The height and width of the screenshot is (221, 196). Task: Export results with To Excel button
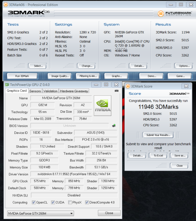[158, 156]
